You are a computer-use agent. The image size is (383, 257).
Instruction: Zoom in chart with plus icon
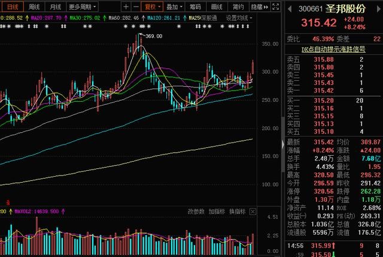click(126, 7)
